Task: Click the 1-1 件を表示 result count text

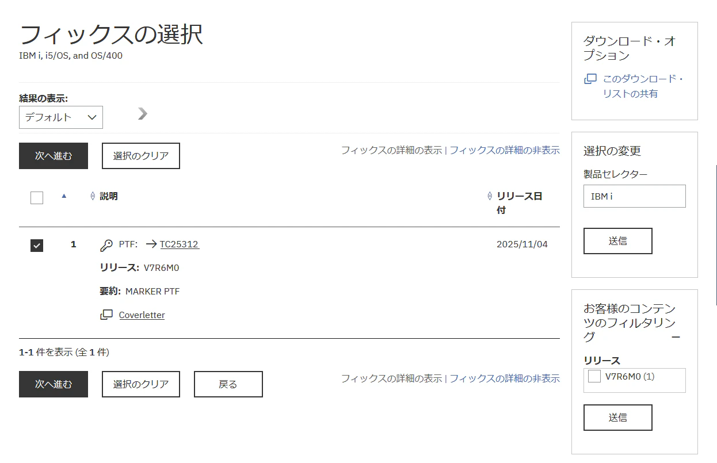Action: [x=64, y=352]
